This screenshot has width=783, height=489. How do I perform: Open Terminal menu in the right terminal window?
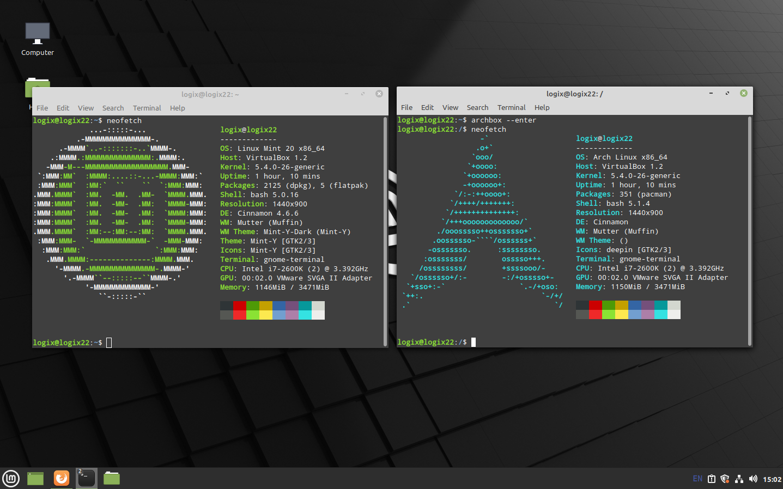point(511,107)
